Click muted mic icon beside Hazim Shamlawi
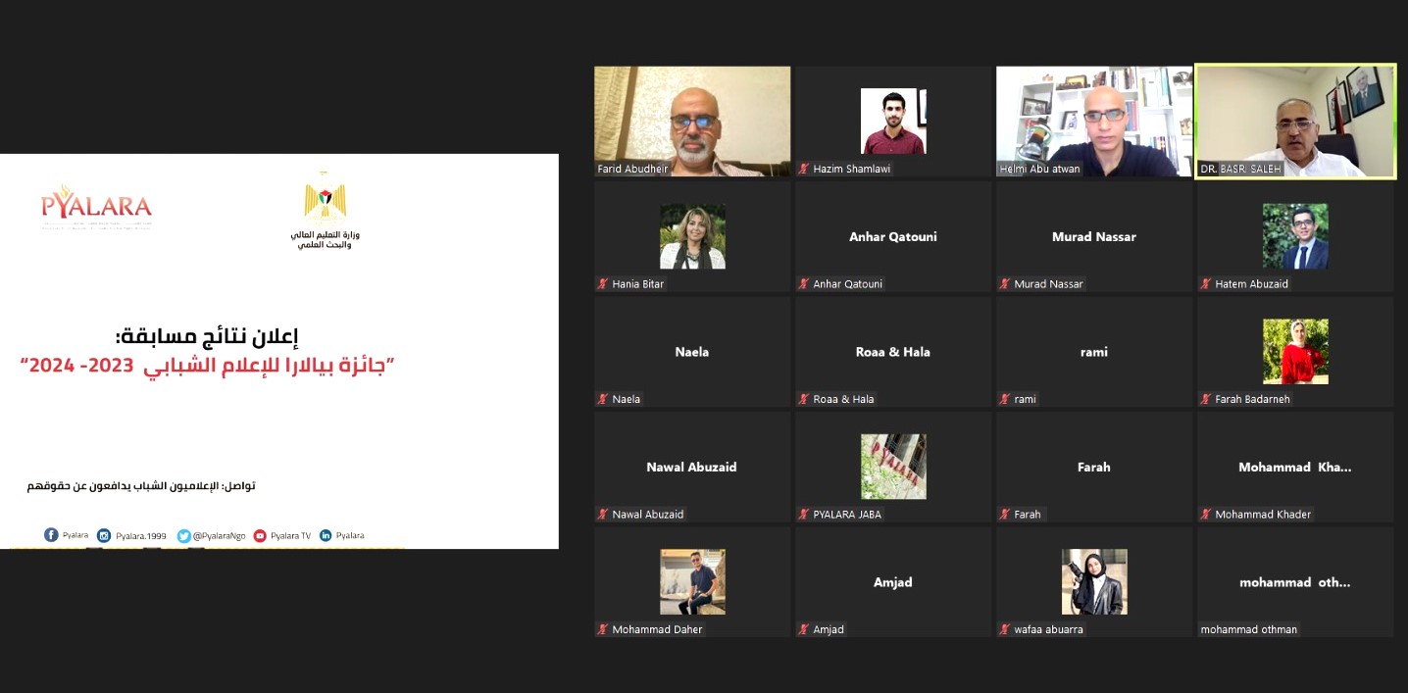This screenshot has width=1408, height=693. pyautogui.click(x=804, y=170)
